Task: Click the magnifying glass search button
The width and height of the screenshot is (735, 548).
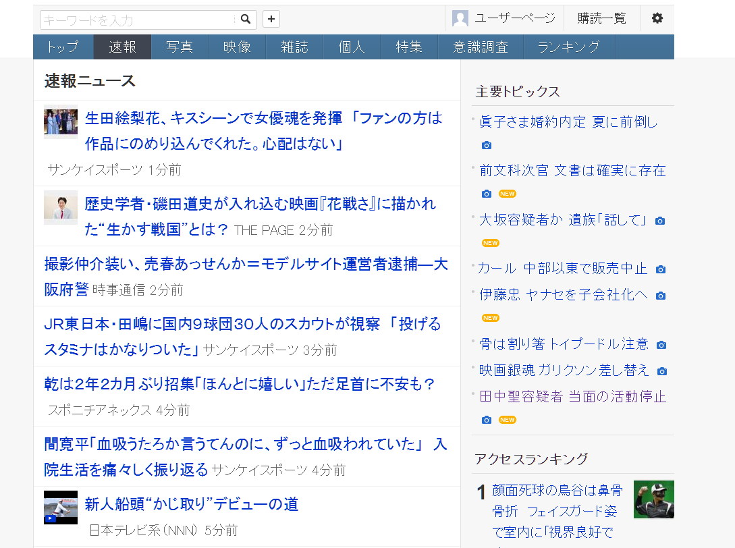Action: 246,20
